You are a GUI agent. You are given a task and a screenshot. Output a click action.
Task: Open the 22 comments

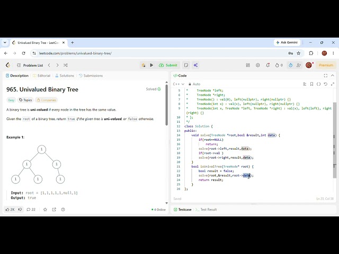point(31,210)
